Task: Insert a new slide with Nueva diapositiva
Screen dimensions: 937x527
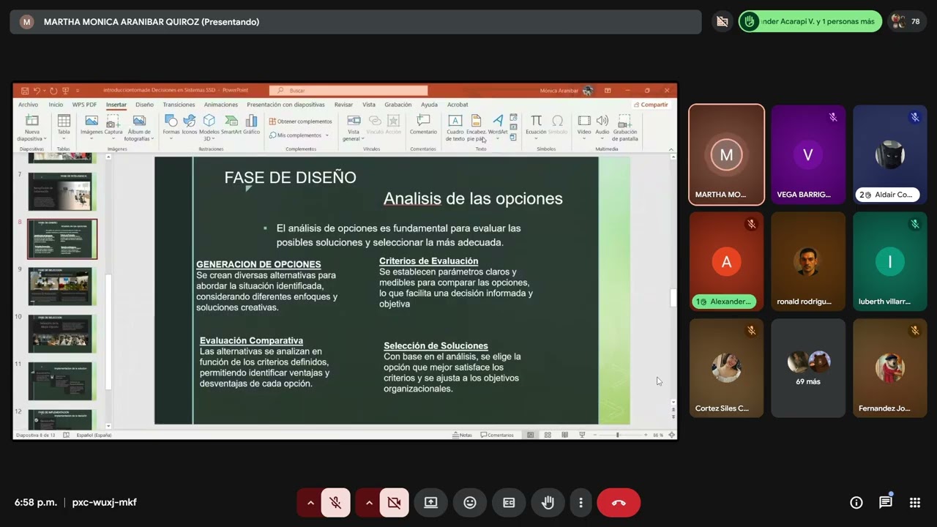Action: [x=32, y=128]
